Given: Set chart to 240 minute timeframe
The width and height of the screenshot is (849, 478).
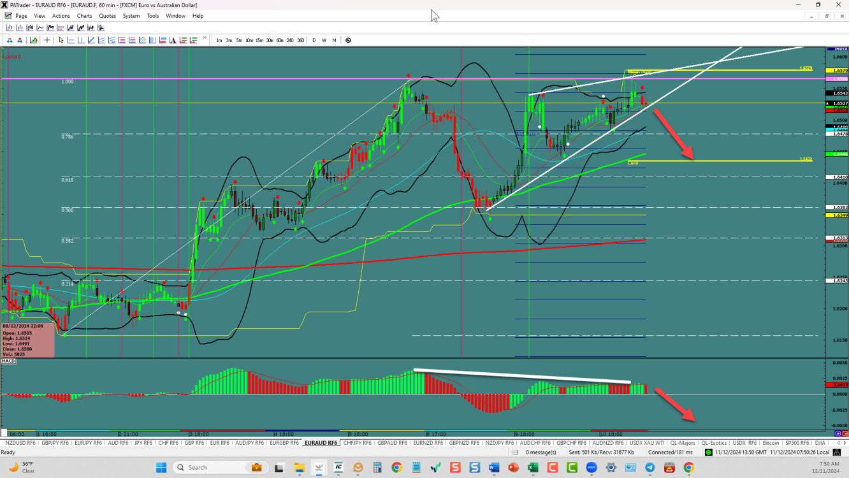Looking at the screenshot, I should tap(290, 40).
